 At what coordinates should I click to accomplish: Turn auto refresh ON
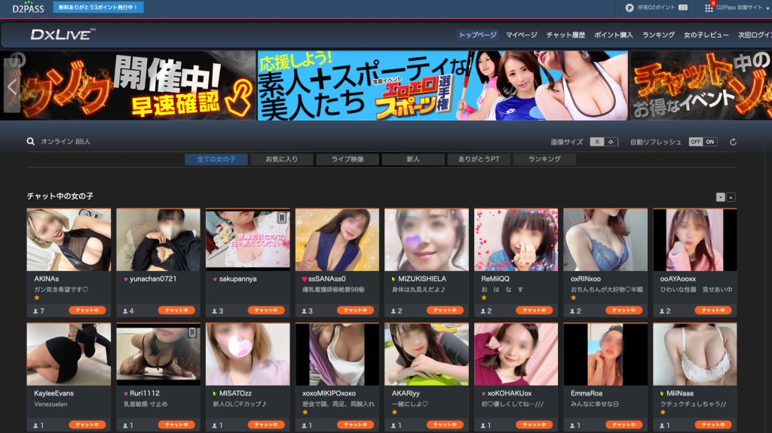(x=710, y=142)
